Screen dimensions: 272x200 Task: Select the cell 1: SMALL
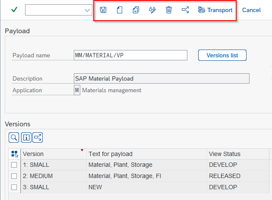54,165
